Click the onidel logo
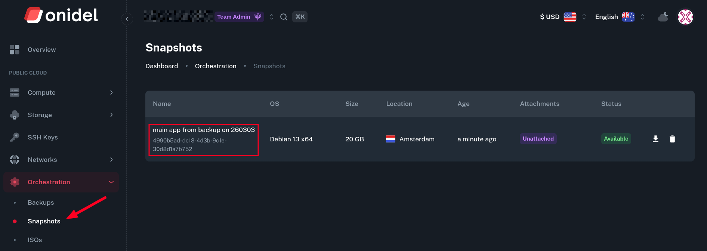707x251 pixels. (x=61, y=15)
